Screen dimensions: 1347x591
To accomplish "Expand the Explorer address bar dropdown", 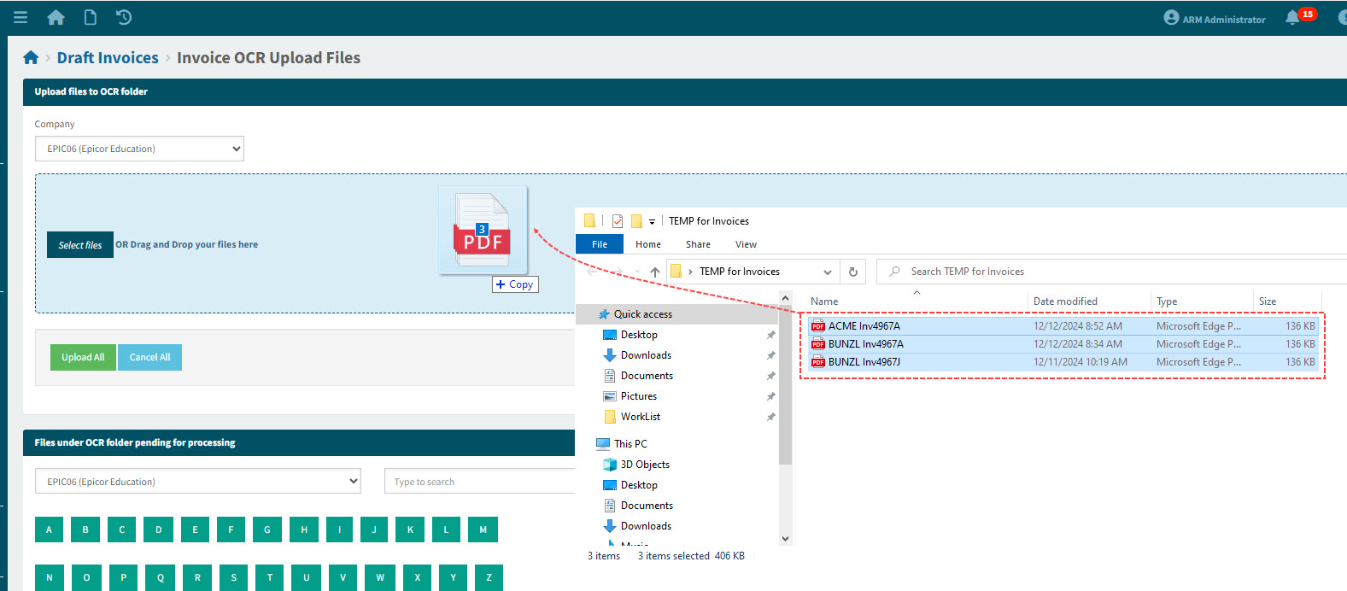I will 827,272.
